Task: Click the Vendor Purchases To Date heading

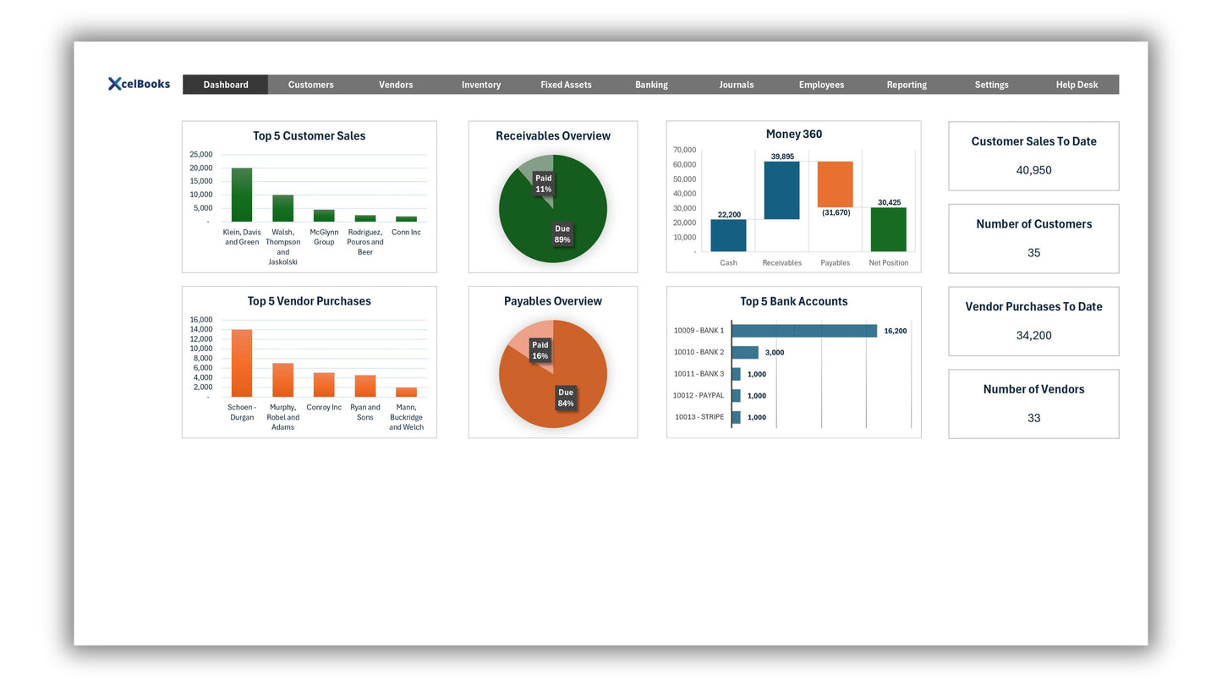Action: click(1033, 307)
